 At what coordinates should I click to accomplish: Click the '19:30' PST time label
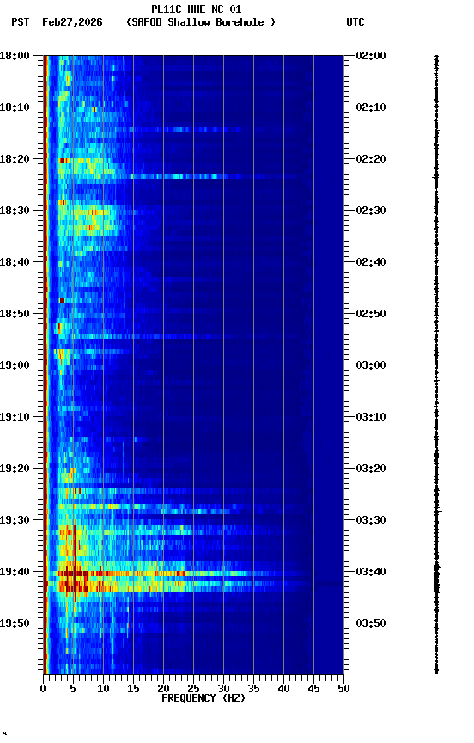tap(15, 520)
